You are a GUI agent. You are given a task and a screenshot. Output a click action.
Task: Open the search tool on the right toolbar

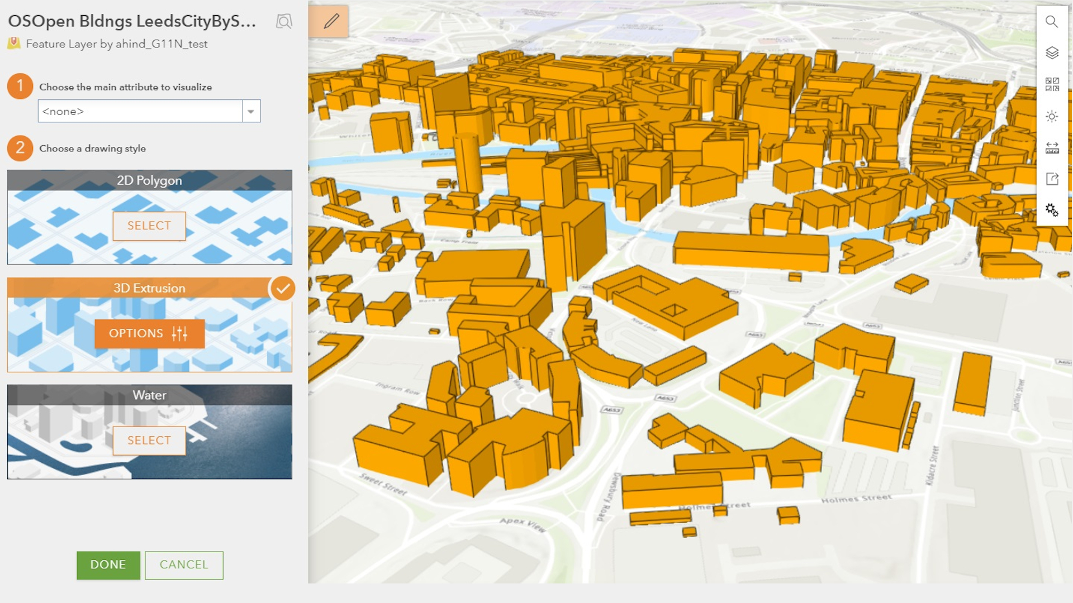pyautogui.click(x=1052, y=22)
